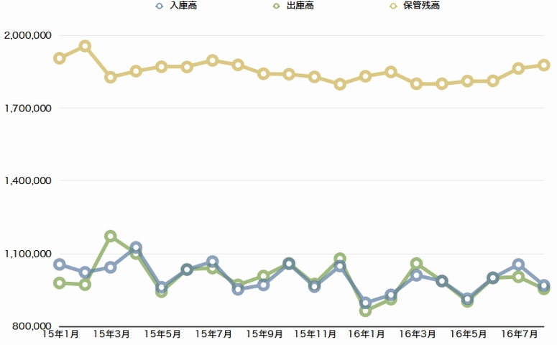Click the last 保管残高 point on the right
The image size is (557, 345).
pos(544,65)
